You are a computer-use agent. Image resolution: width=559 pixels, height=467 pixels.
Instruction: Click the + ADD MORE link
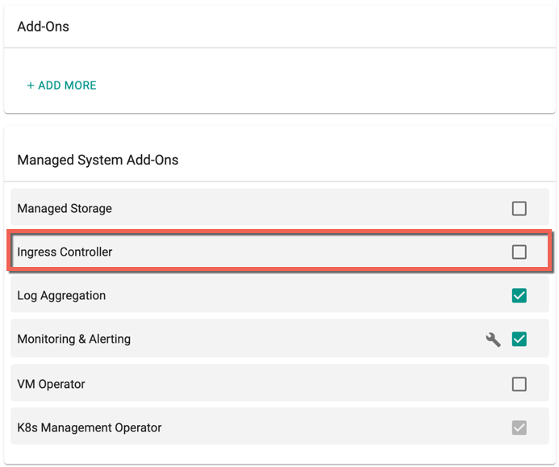[61, 85]
